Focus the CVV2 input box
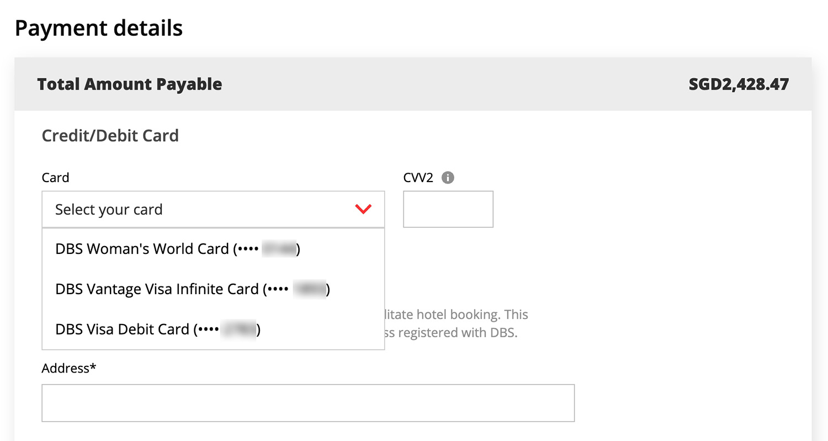Image resolution: width=828 pixels, height=441 pixels. (448, 209)
